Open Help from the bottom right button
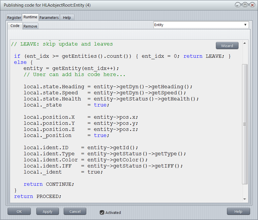The height and width of the screenshot is (220, 258). tap(238, 212)
